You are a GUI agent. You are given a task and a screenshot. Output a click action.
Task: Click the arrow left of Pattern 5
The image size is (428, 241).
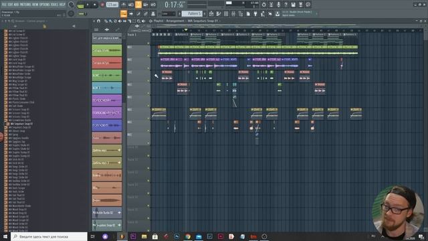(179, 13)
